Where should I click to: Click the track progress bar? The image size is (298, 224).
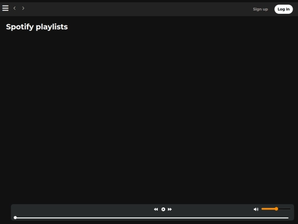coord(151,218)
